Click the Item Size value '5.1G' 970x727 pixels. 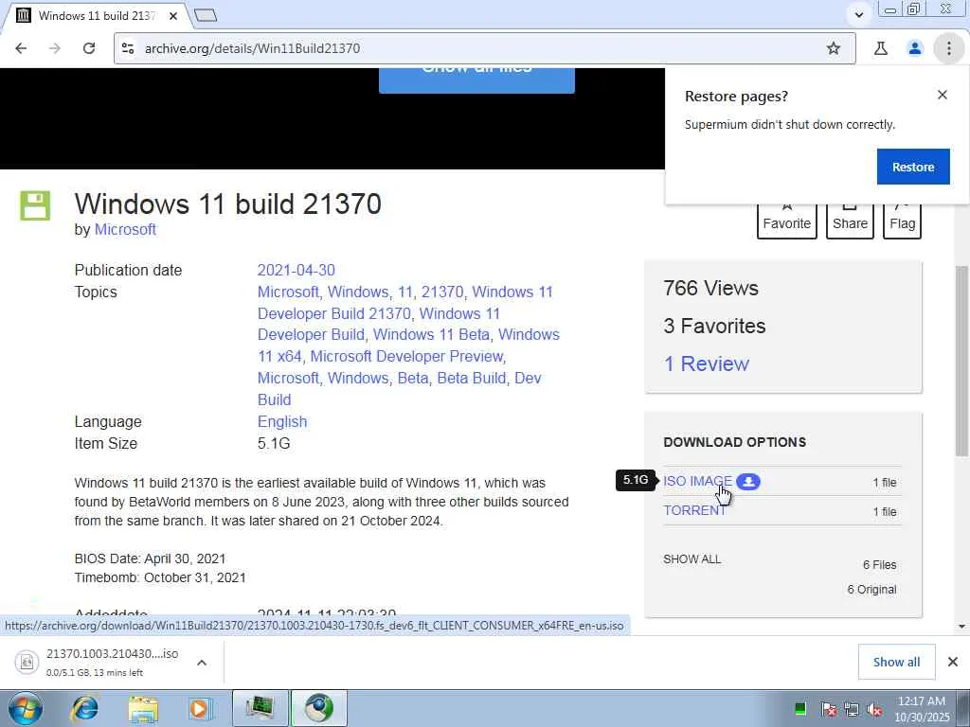(274, 443)
